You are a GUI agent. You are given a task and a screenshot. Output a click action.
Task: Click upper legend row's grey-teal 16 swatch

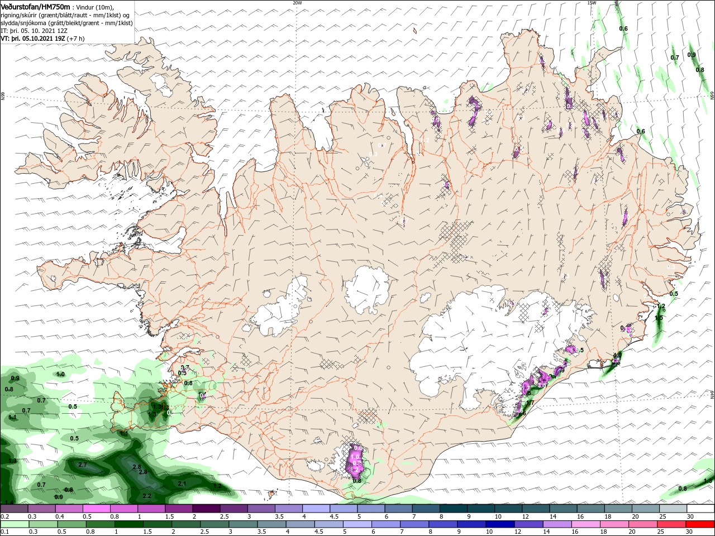coord(590,509)
